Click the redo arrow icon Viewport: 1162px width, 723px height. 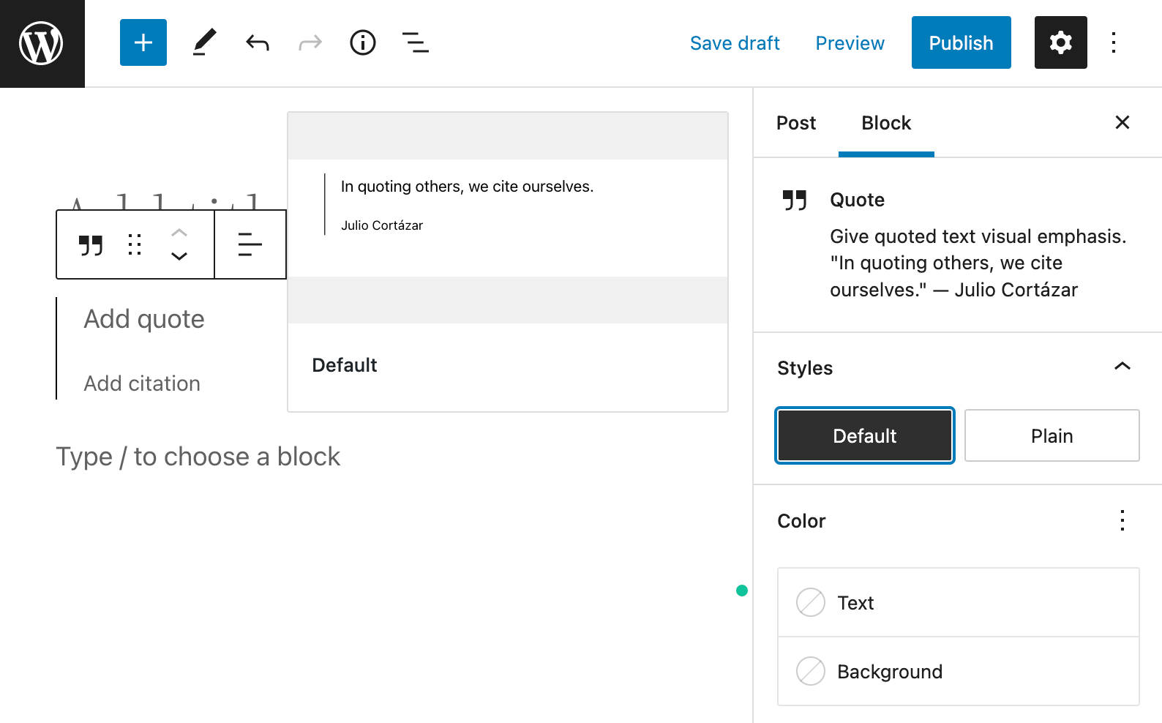(310, 42)
